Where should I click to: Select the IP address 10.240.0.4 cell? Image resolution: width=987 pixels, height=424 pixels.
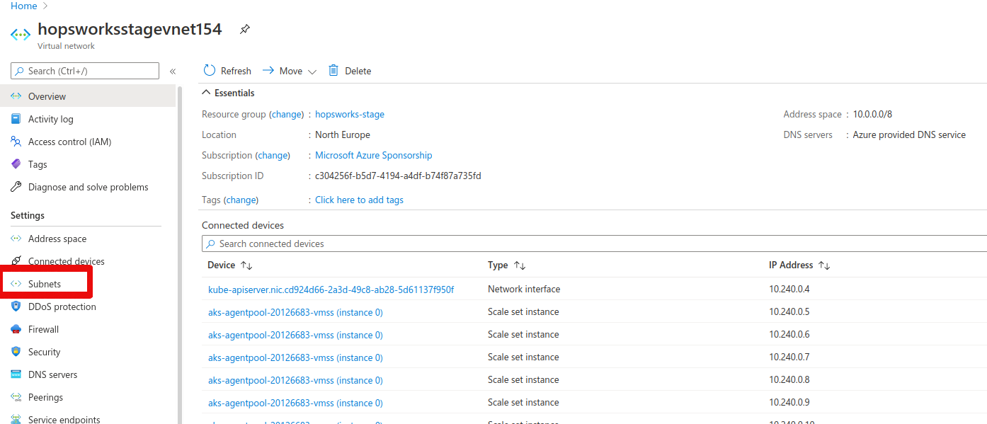[789, 289]
